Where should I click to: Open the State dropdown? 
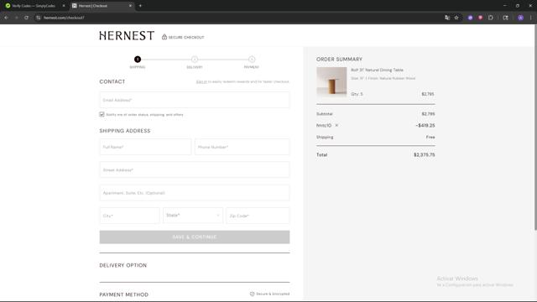[x=193, y=216]
